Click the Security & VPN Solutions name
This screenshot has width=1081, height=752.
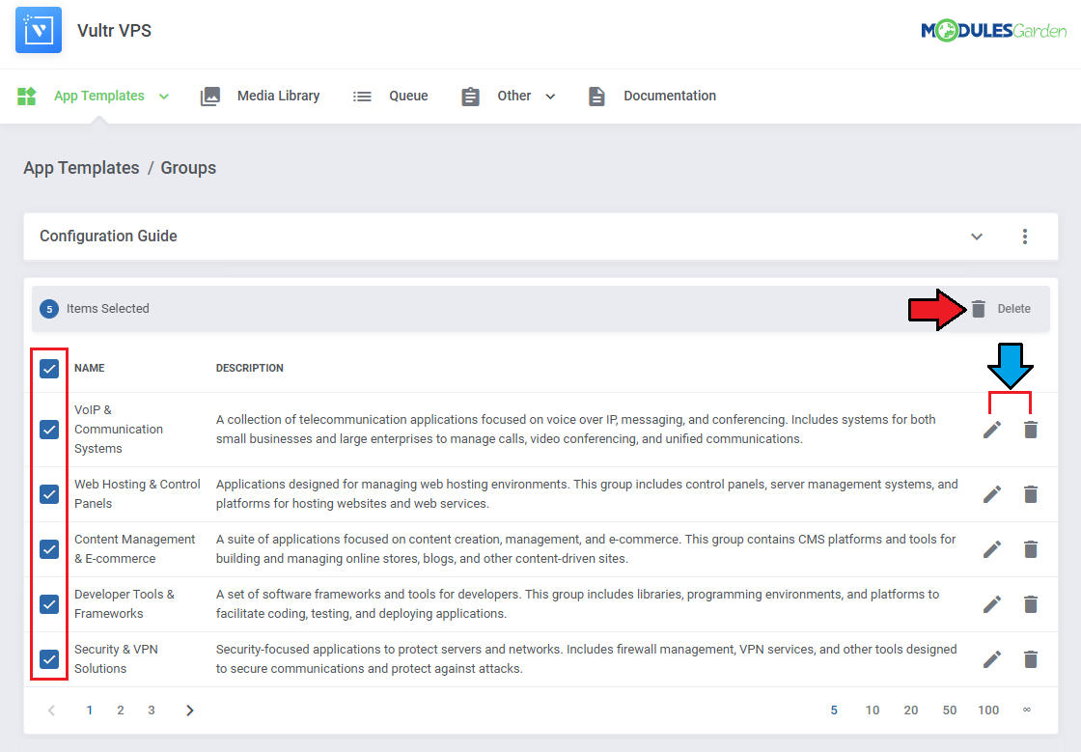pyautogui.click(x=116, y=659)
